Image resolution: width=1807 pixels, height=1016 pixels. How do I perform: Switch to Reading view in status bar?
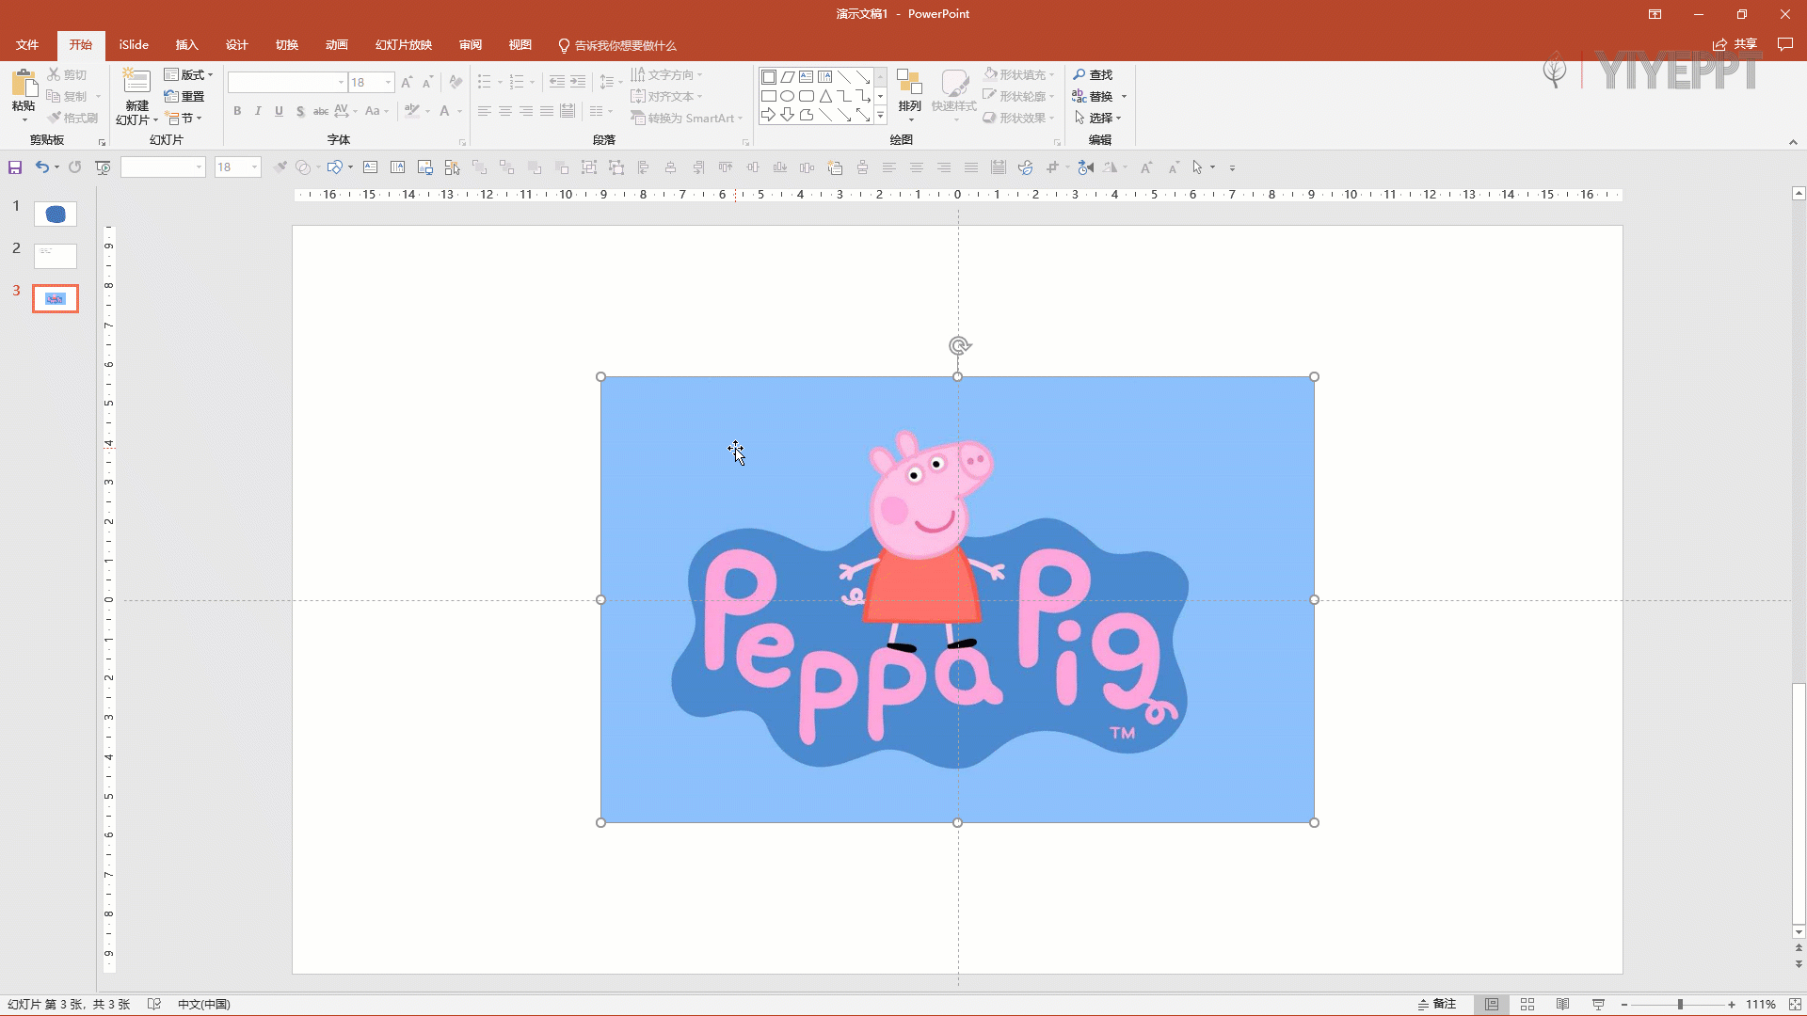point(1562,1004)
